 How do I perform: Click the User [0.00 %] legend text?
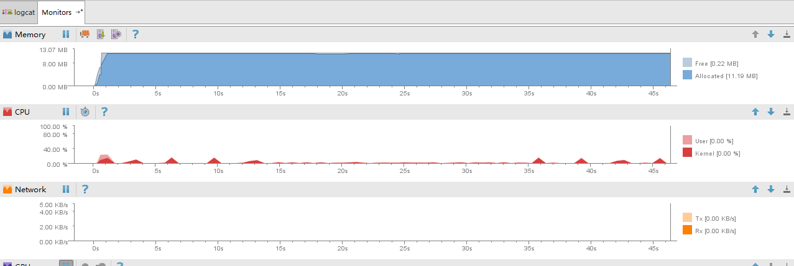click(x=714, y=141)
